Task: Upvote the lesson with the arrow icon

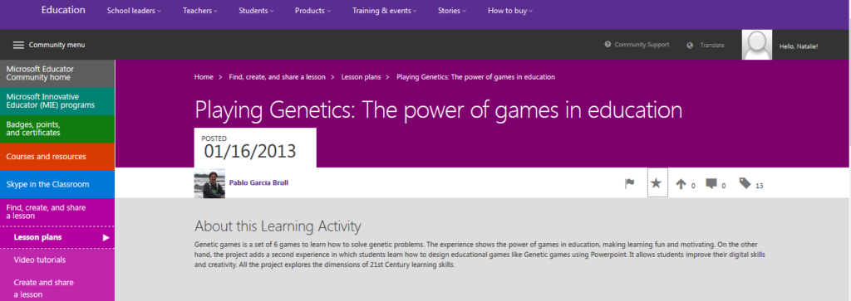Action: [681, 184]
